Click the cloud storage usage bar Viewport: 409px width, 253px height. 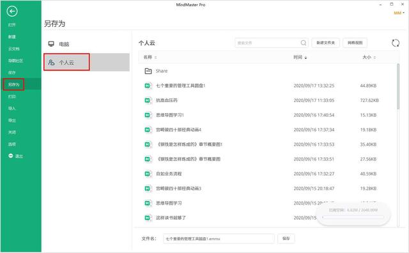tap(353, 217)
